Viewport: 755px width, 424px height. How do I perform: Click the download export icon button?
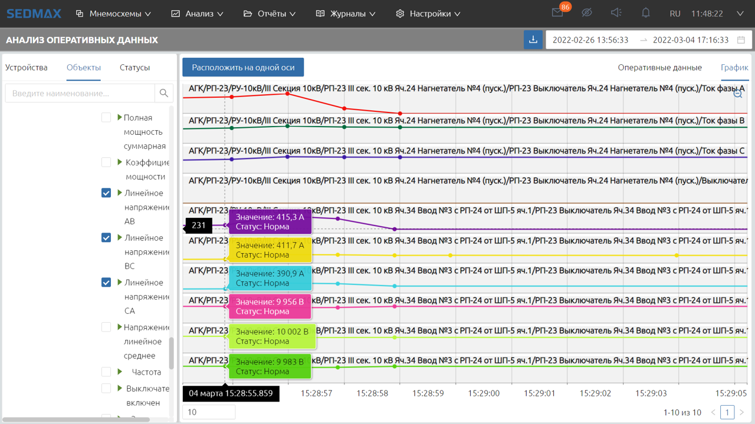click(533, 40)
